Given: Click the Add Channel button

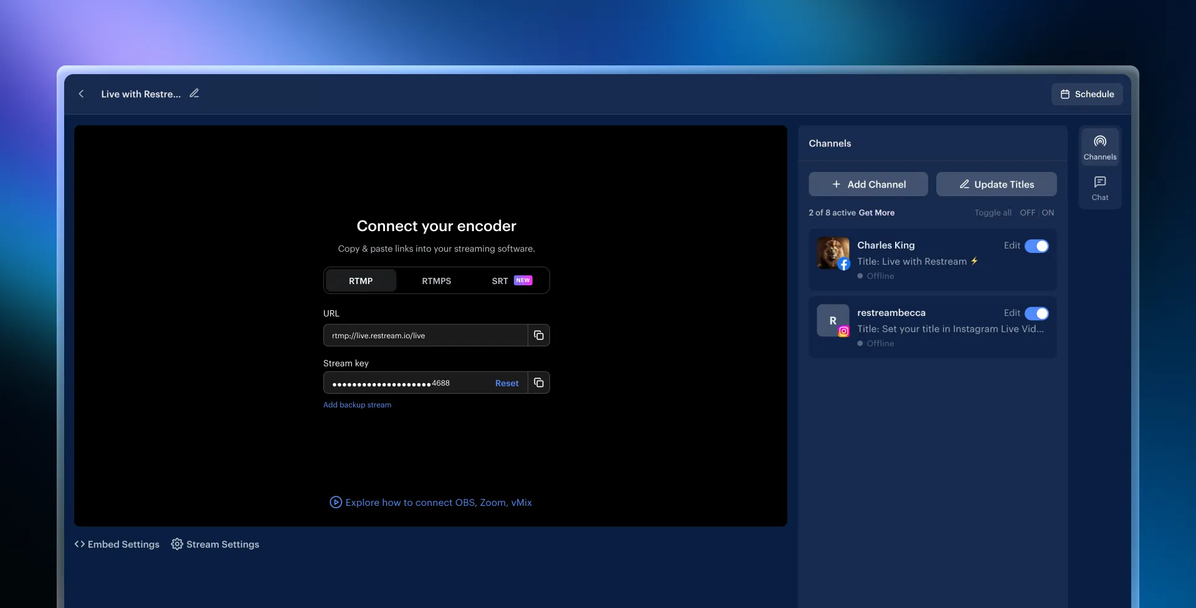Looking at the screenshot, I should 868,184.
